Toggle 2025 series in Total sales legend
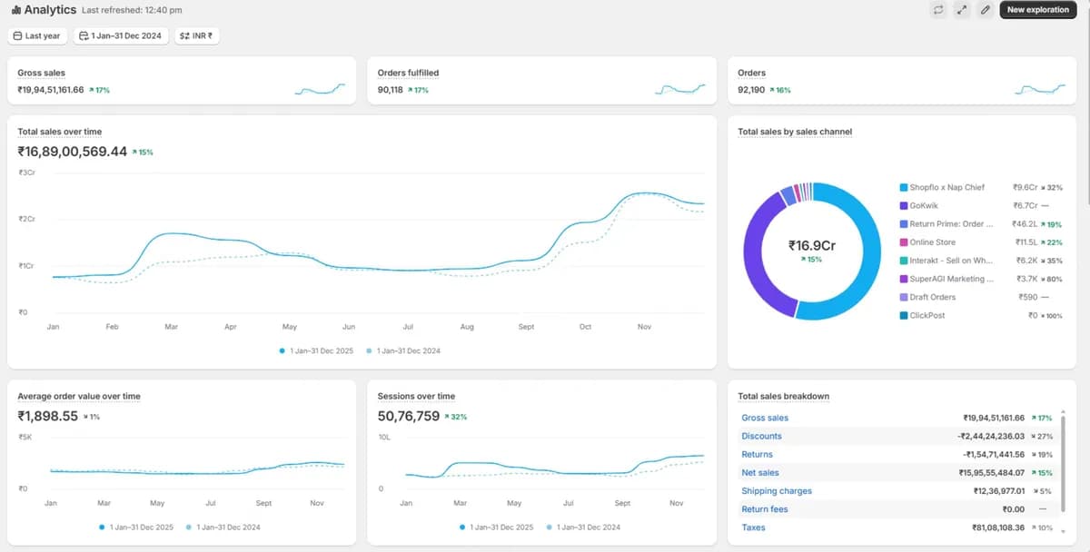 pos(318,350)
